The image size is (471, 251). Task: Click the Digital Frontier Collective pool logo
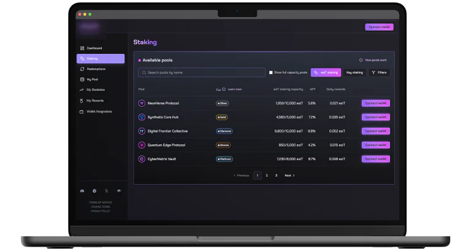pyautogui.click(x=142, y=131)
